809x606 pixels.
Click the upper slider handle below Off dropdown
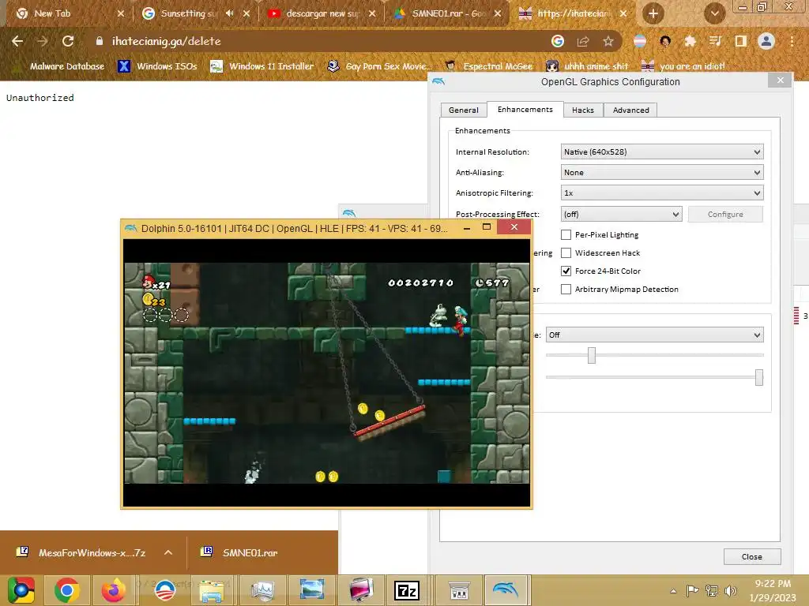click(591, 356)
